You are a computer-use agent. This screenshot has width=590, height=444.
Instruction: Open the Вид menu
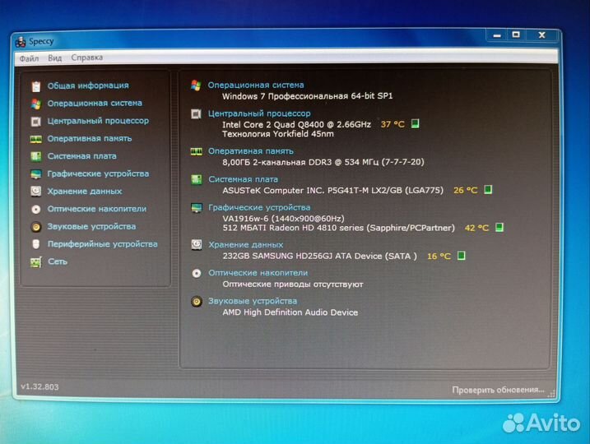coord(54,58)
